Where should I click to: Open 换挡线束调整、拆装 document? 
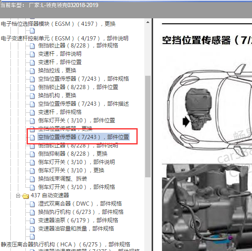[x=62, y=179]
